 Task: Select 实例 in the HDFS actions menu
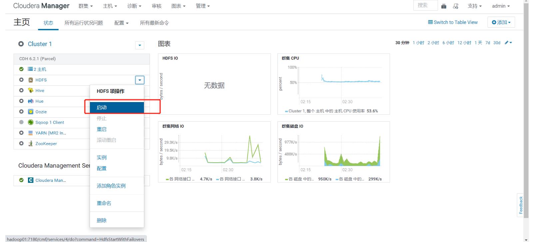coord(117,158)
